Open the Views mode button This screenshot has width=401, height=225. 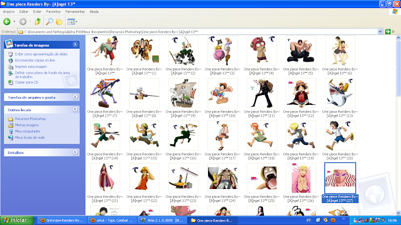point(72,21)
